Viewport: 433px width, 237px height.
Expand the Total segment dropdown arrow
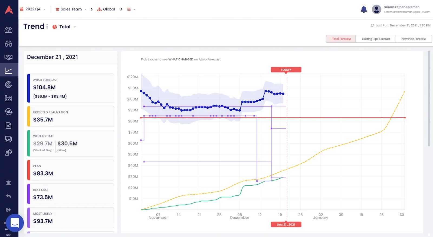75,27
